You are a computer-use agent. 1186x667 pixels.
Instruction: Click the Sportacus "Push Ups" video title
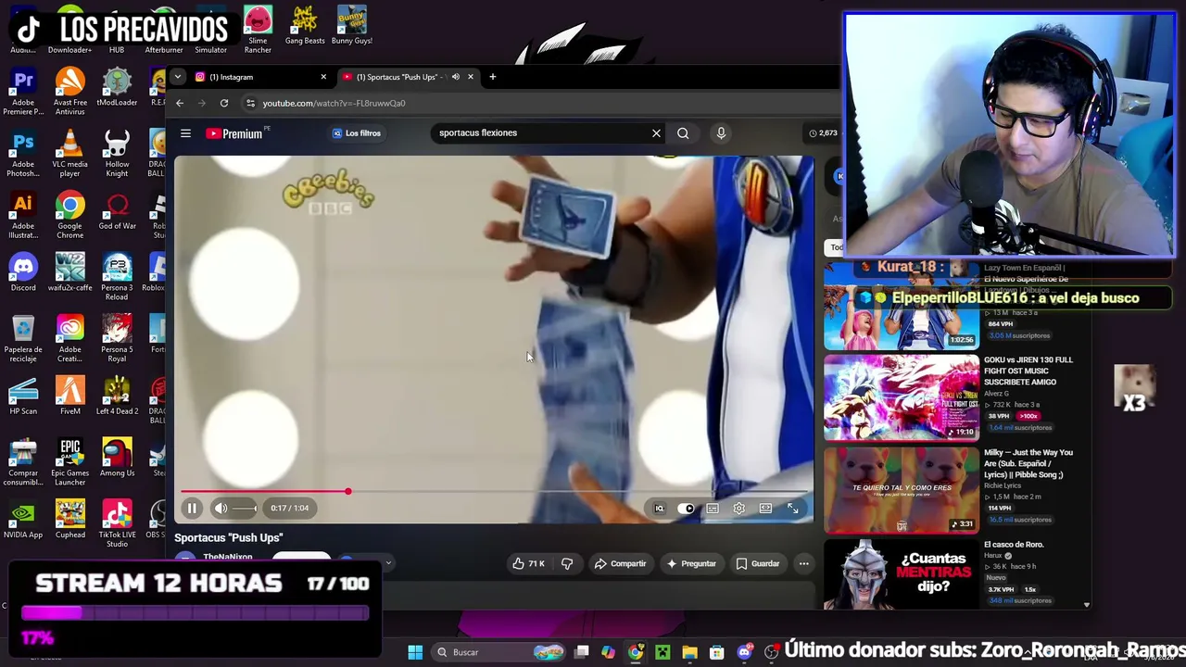229,537
